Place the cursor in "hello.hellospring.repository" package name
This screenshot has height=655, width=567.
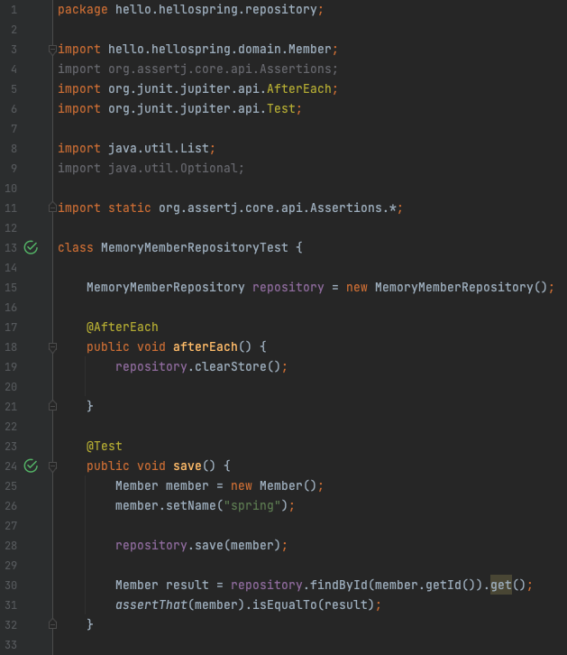click(x=216, y=10)
